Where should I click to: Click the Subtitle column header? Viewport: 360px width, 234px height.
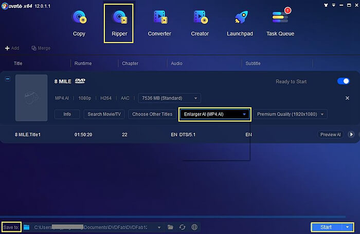(x=253, y=63)
